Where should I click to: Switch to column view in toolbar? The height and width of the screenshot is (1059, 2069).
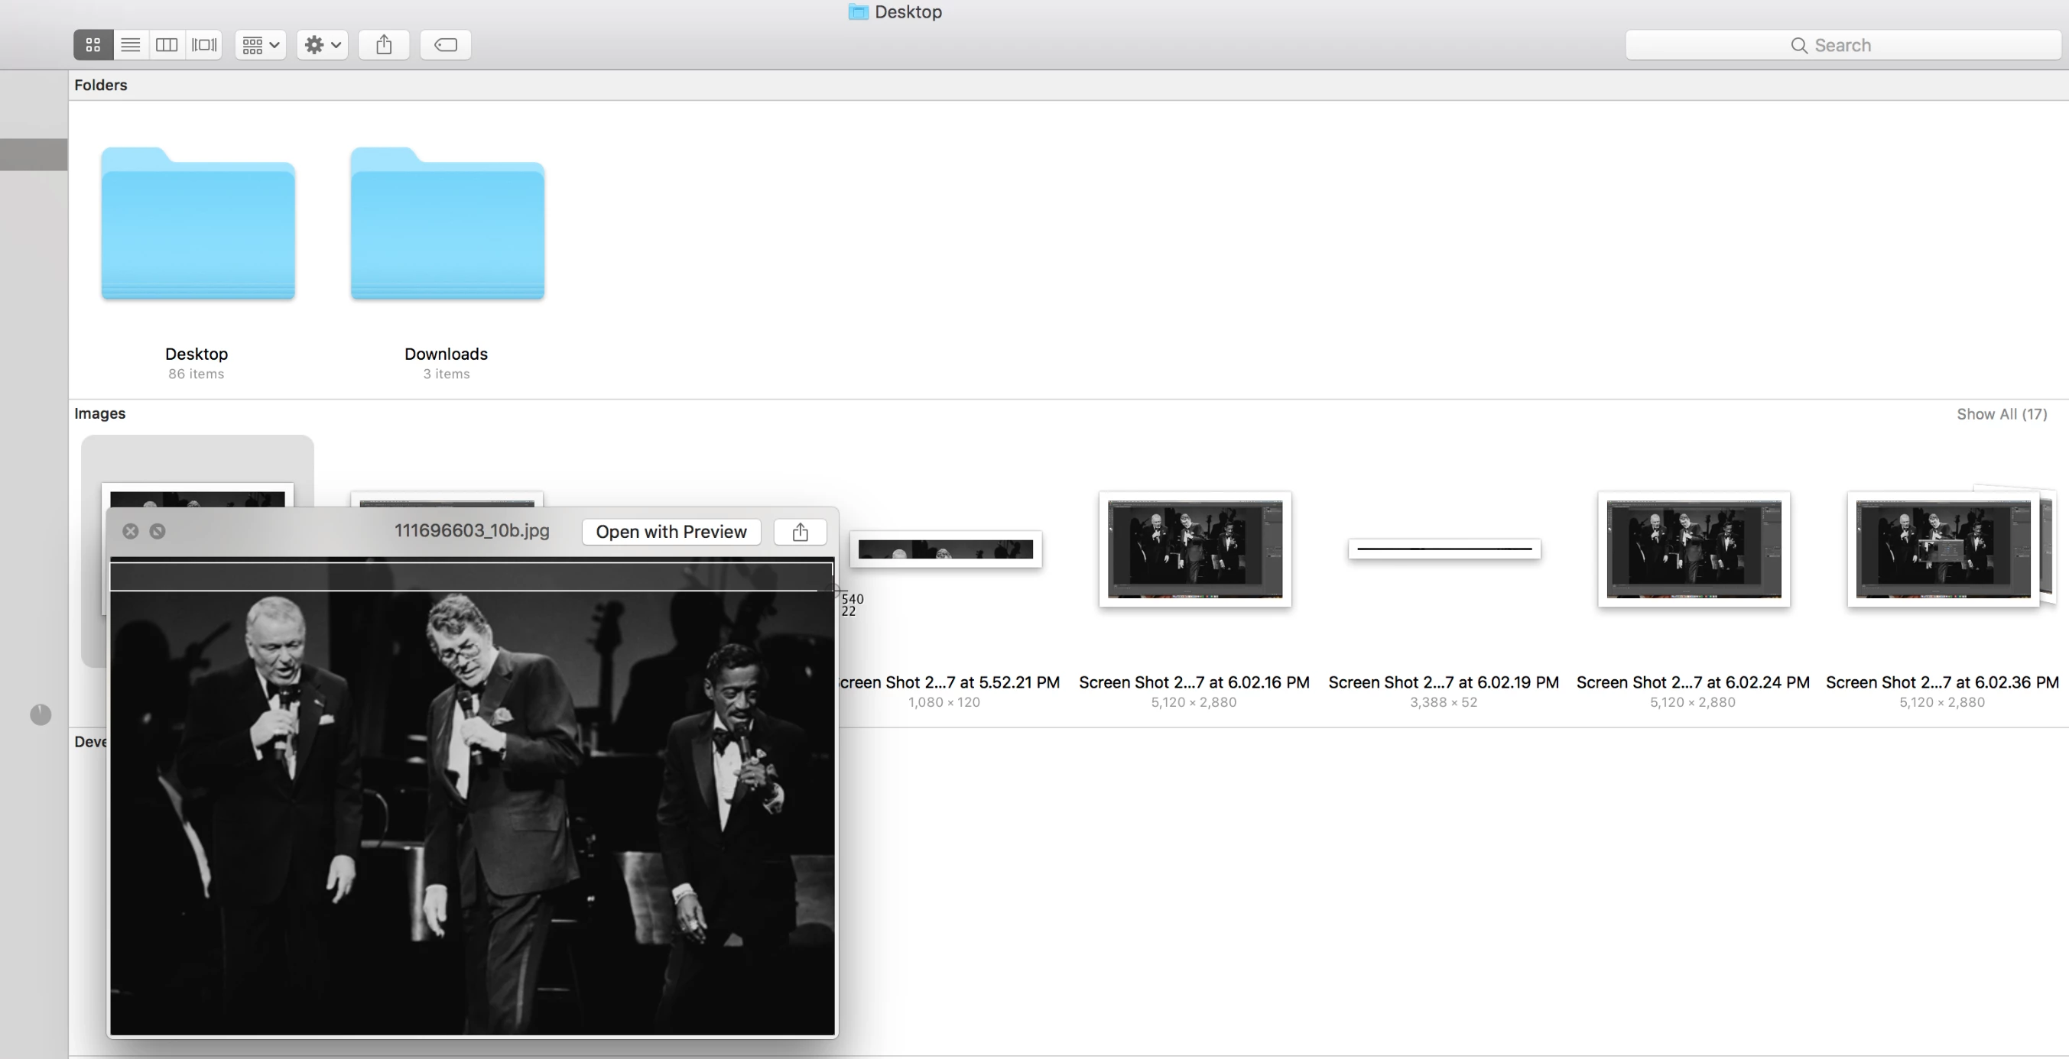click(167, 45)
